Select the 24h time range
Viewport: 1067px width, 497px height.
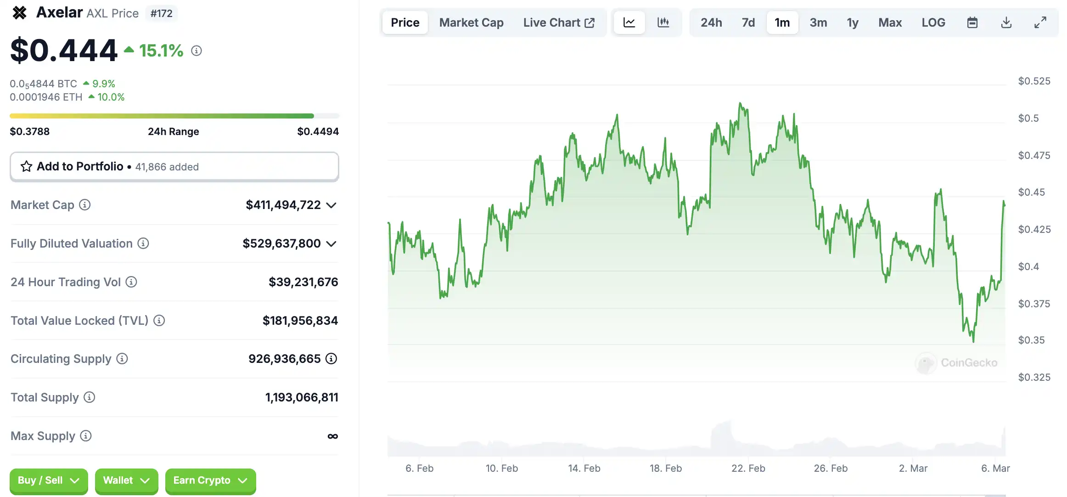click(x=711, y=23)
